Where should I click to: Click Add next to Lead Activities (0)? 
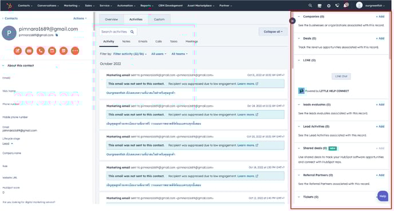coord(380,127)
